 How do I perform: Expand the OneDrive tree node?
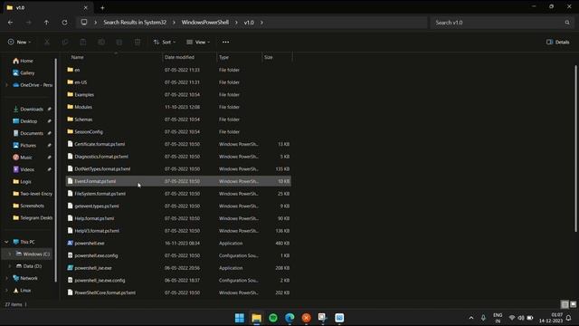click(6, 85)
